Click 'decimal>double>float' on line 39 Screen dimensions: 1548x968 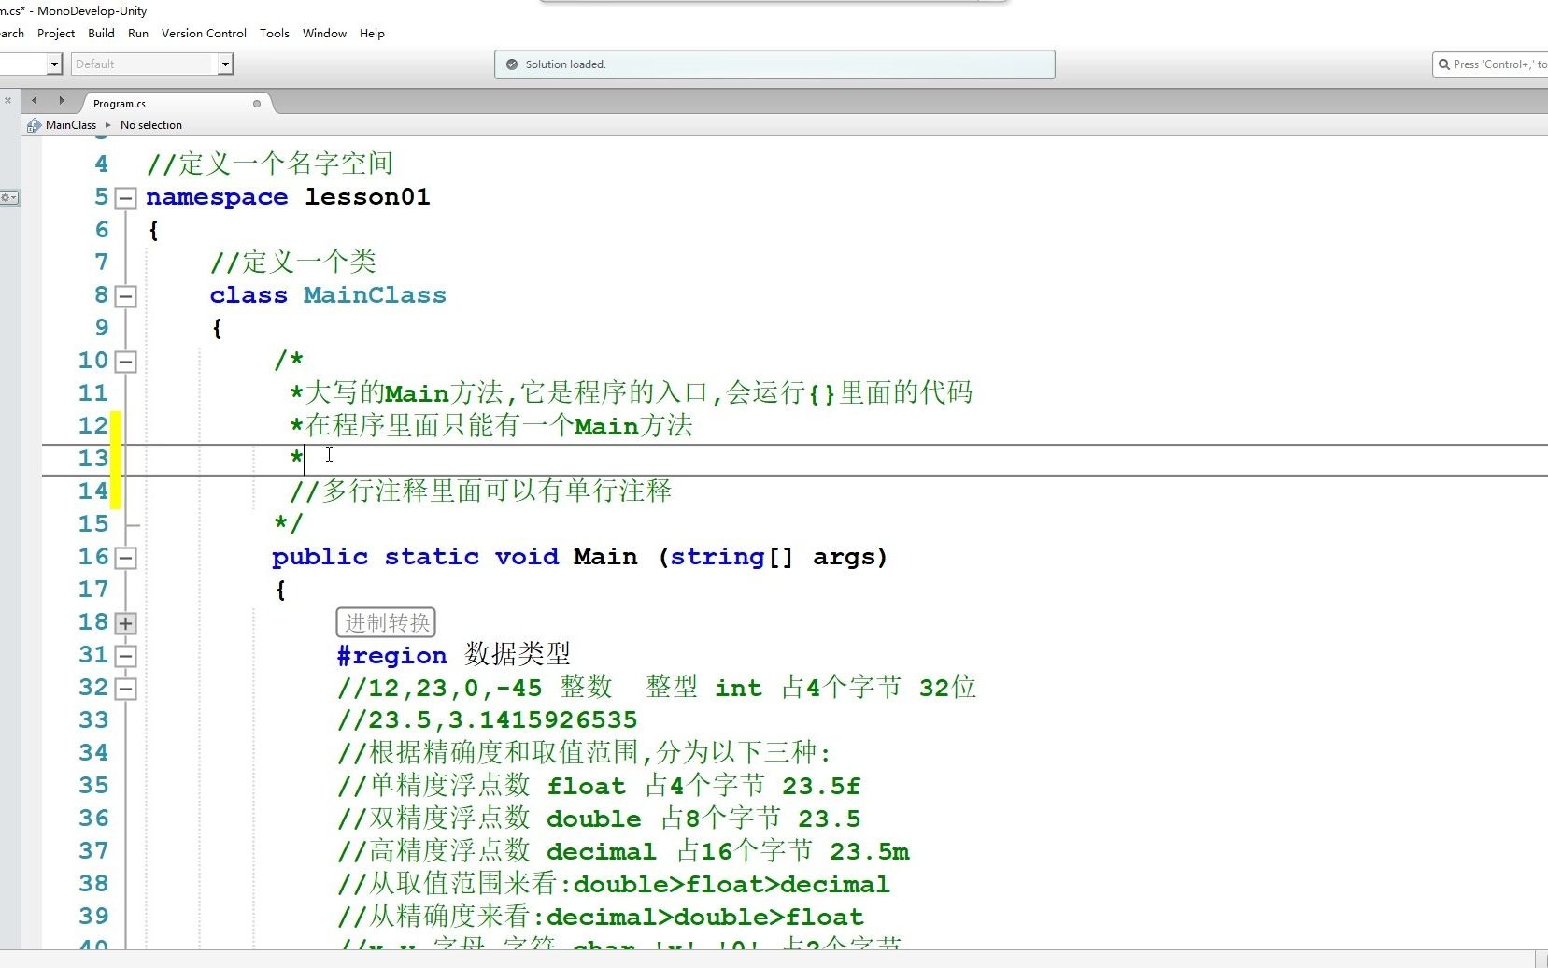704,917
